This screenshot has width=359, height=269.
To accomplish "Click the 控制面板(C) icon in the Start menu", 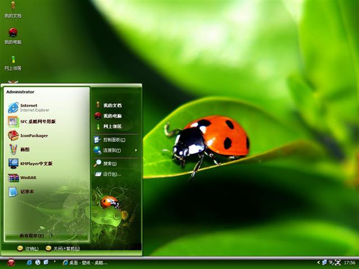I will (97, 140).
